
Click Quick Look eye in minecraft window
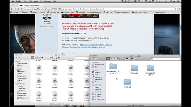point(51,58)
